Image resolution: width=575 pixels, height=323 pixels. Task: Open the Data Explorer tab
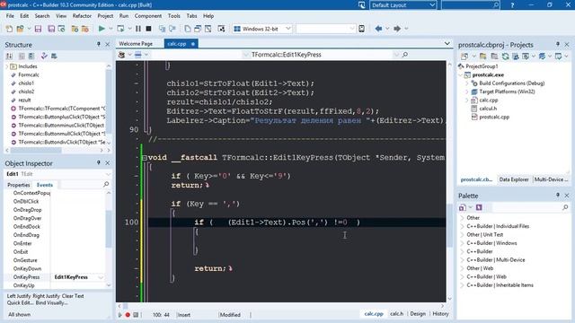click(x=514, y=179)
